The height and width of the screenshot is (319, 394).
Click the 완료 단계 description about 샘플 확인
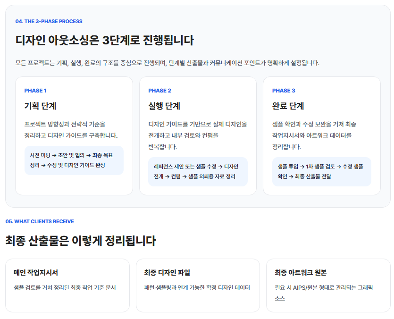click(x=314, y=135)
